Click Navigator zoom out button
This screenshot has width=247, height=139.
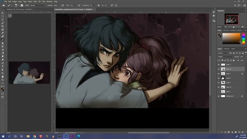(225, 27)
